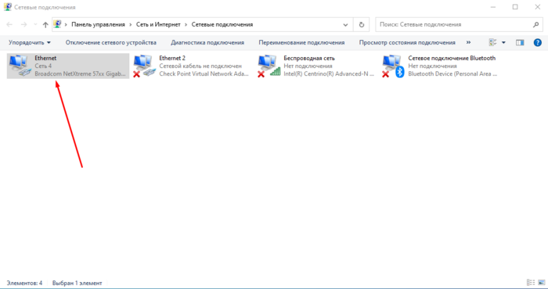548x289 pixels.
Task: Expand the address bar history dropdown chevron
Action: point(346,25)
